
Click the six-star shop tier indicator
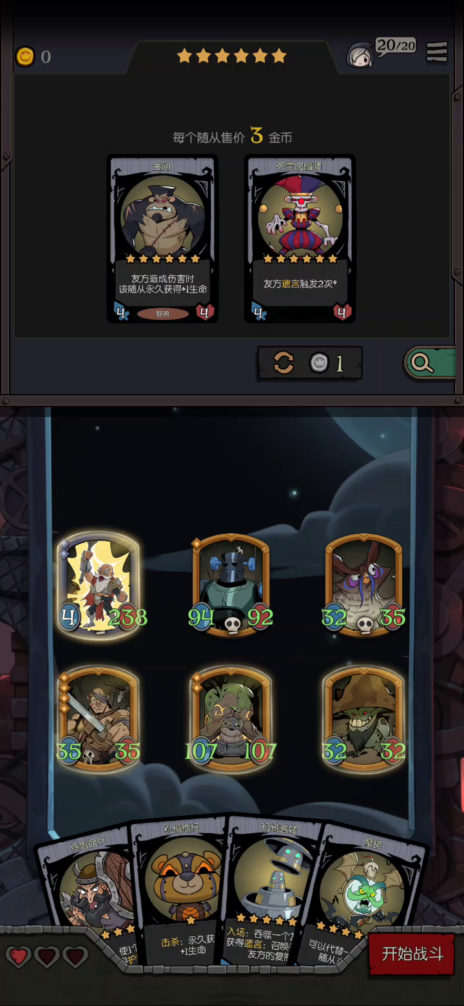click(x=231, y=56)
